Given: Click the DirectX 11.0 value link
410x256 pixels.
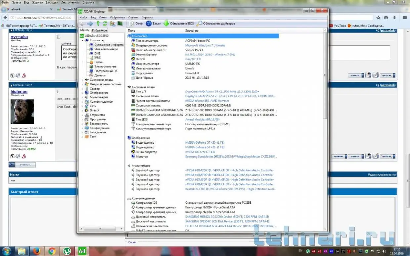Looking at the screenshot, I should pos(193,59).
